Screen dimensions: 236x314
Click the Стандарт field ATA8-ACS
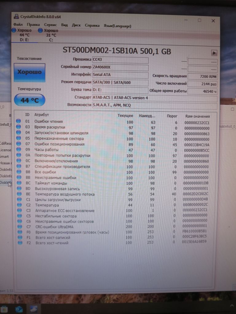pos(155,98)
